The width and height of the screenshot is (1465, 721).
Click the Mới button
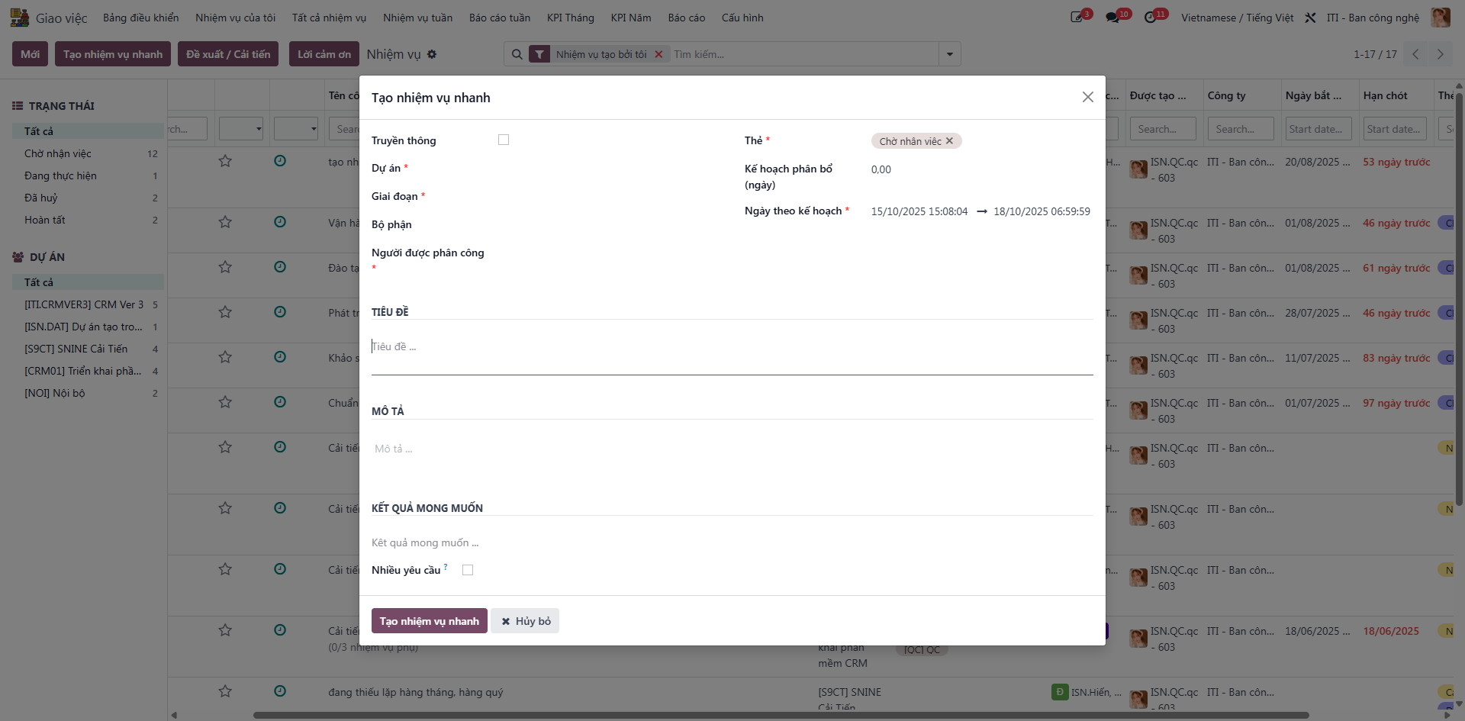(31, 54)
